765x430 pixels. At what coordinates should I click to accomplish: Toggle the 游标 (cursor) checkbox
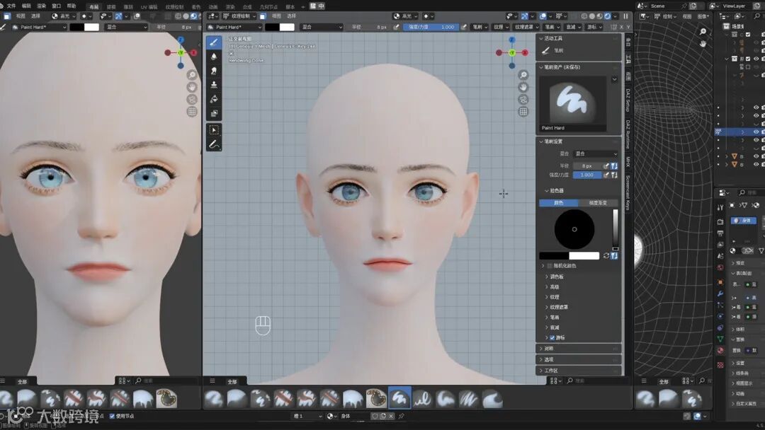(x=552, y=338)
